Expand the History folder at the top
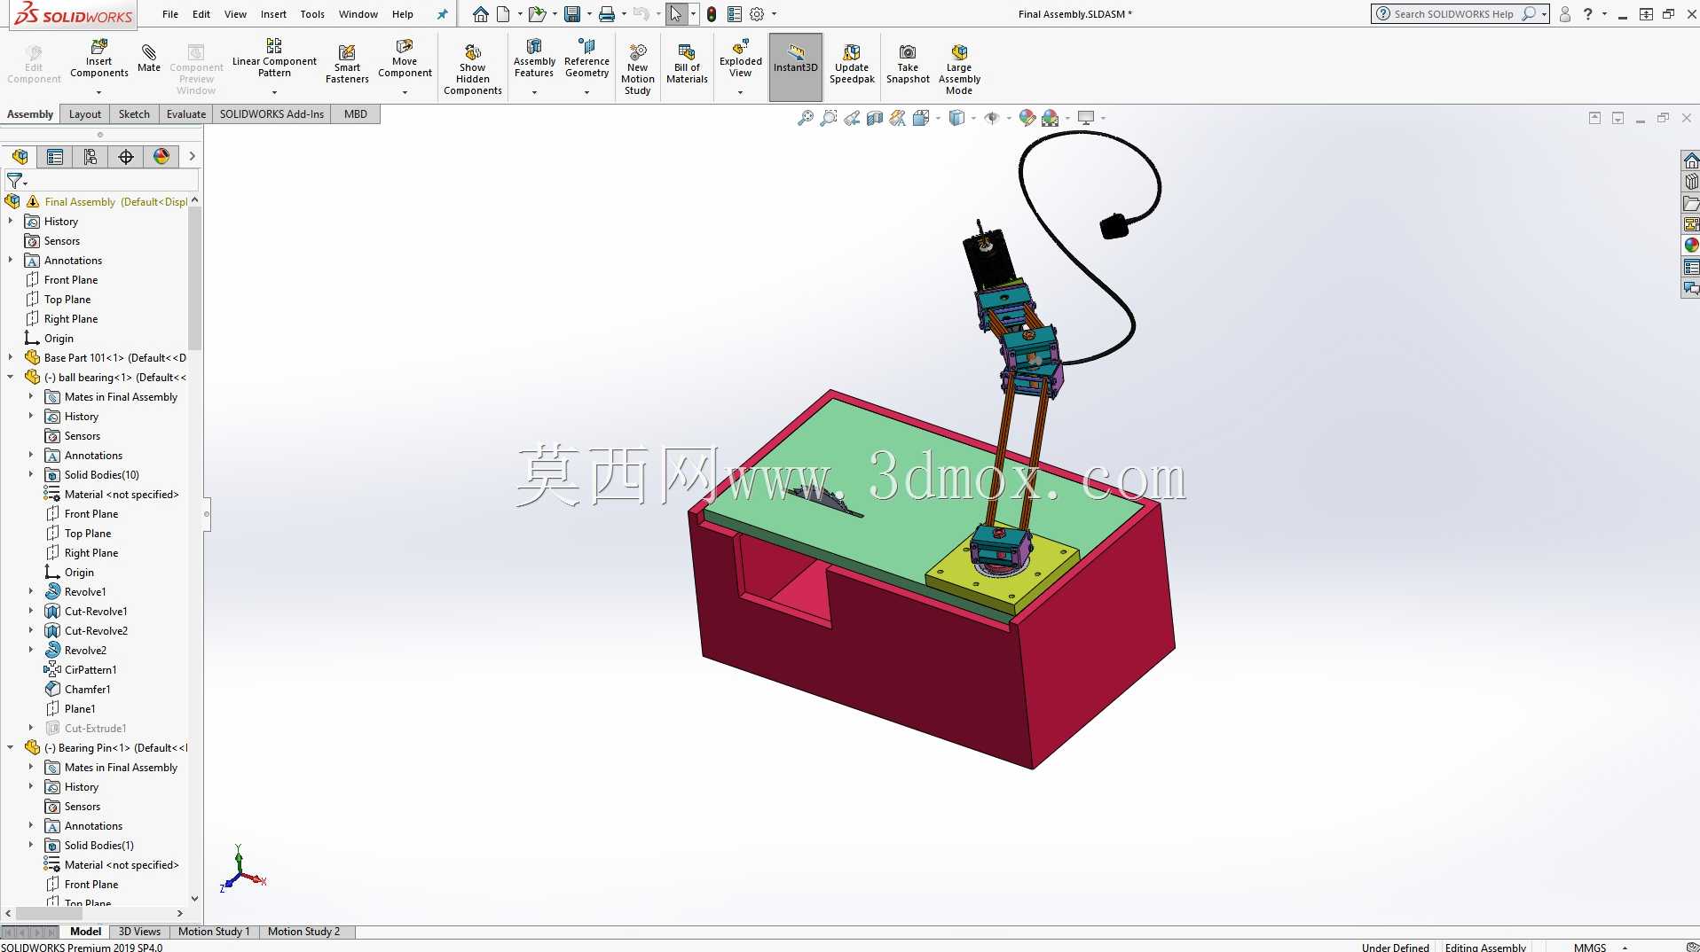Viewport: 1700px width, 952px height. (11, 222)
